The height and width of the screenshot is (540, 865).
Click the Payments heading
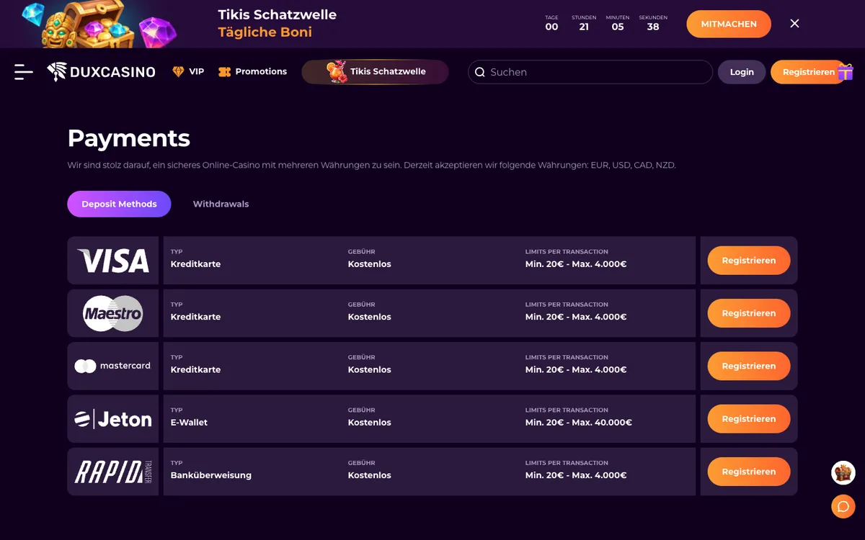129,138
